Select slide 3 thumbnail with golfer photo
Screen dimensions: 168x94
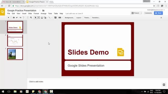tap(15, 54)
